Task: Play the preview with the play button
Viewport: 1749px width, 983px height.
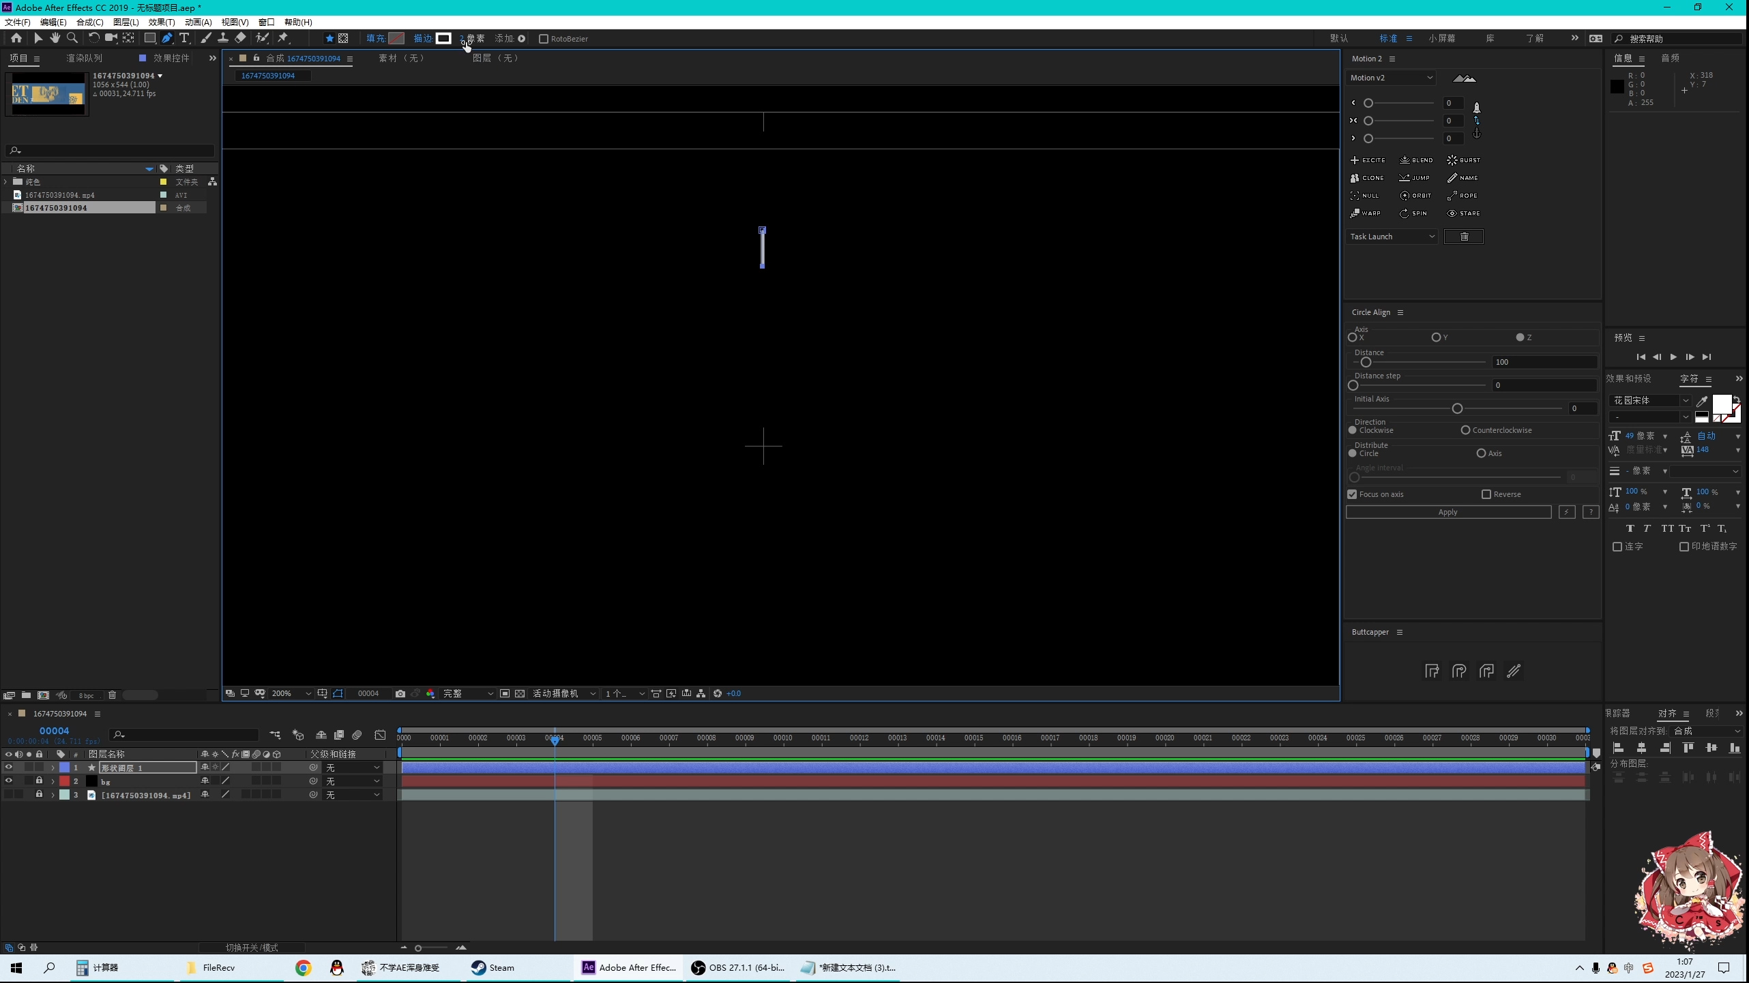Action: [x=1673, y=357]
